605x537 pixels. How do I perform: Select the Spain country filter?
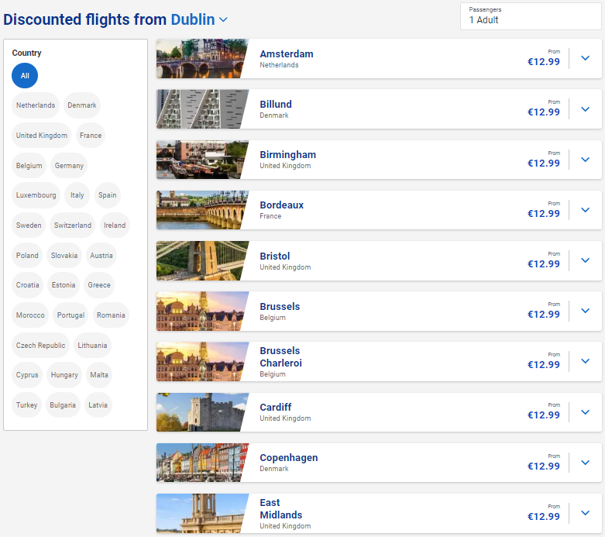[108, 195]
